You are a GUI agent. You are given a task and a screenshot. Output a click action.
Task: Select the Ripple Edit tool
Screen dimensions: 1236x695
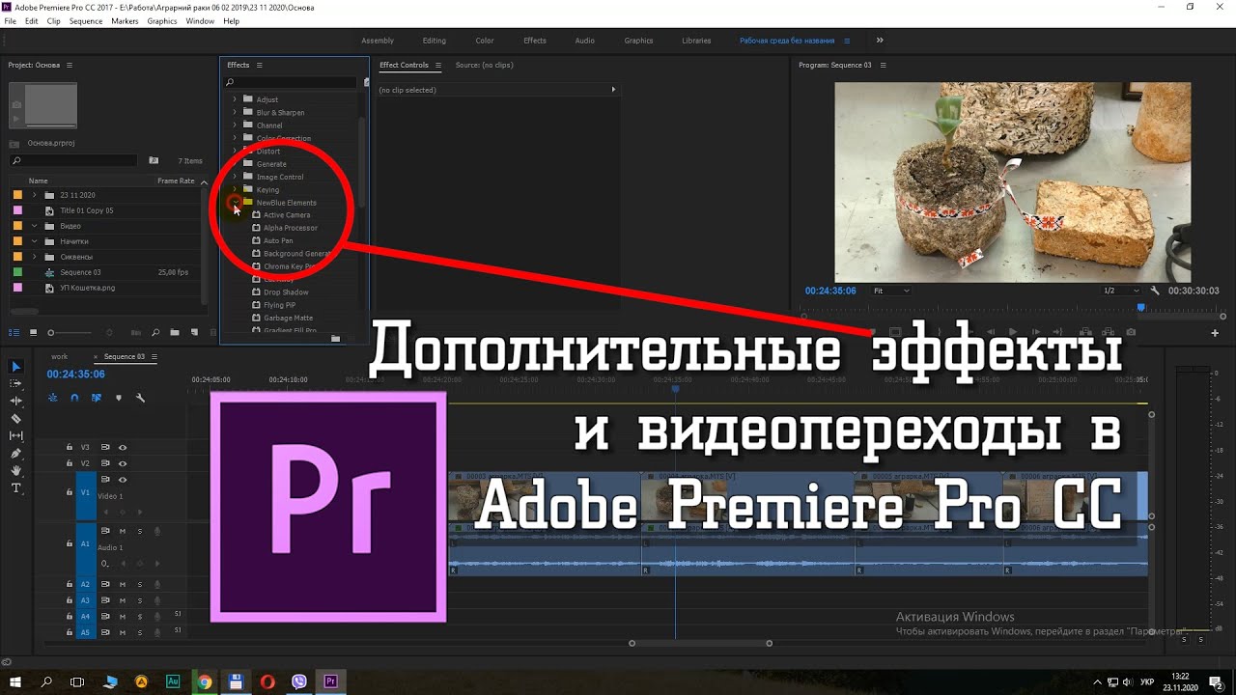point(15,401)
